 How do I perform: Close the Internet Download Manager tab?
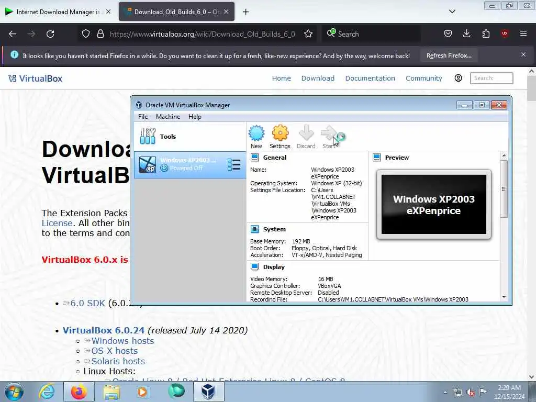point(108,12)
